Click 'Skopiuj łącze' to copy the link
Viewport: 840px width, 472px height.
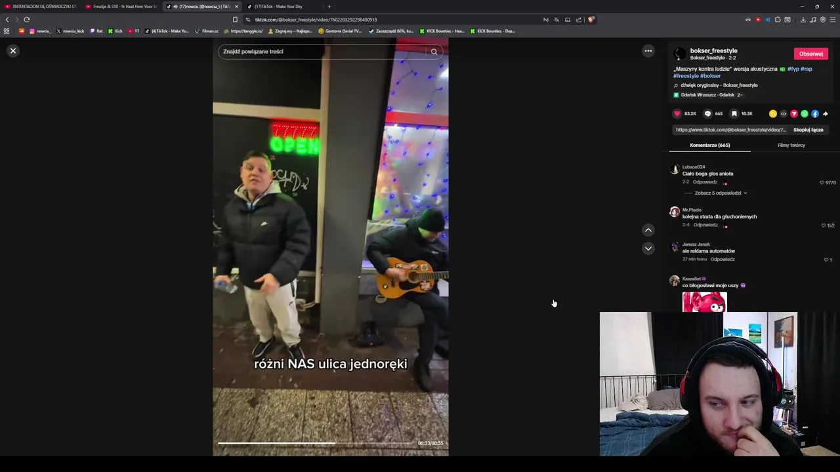click(808, 130)
